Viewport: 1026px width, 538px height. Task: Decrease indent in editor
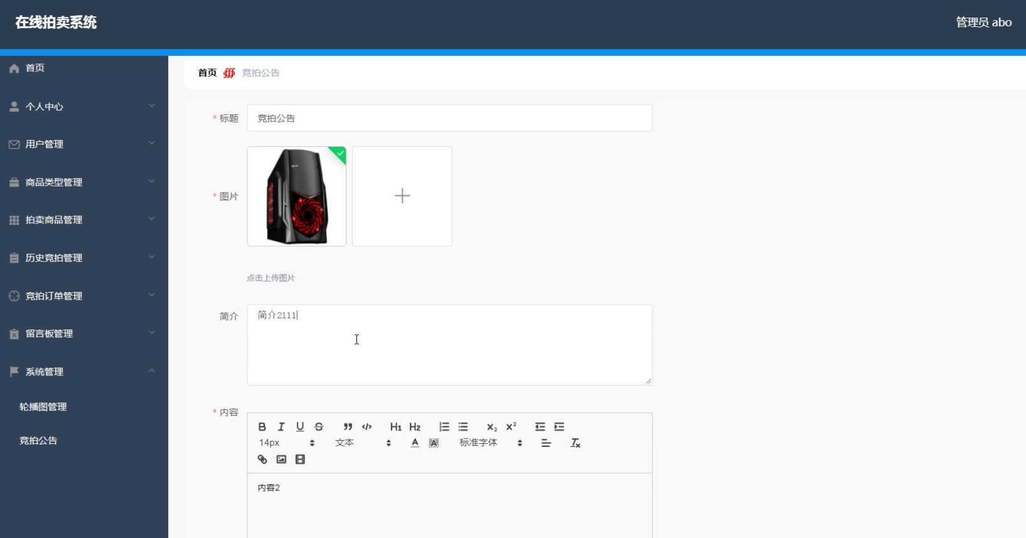(540, 427)
